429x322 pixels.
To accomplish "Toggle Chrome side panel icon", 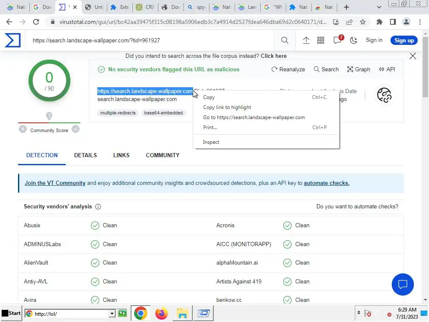I will 393,22.
